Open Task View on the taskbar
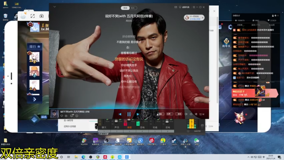Image resolution: width=284 pixels, height=160 pixels. point(69,157)
